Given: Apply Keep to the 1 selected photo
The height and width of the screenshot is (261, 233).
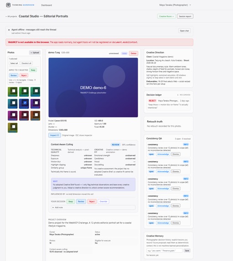Looking at the screenshot, I should coord(33,70).
